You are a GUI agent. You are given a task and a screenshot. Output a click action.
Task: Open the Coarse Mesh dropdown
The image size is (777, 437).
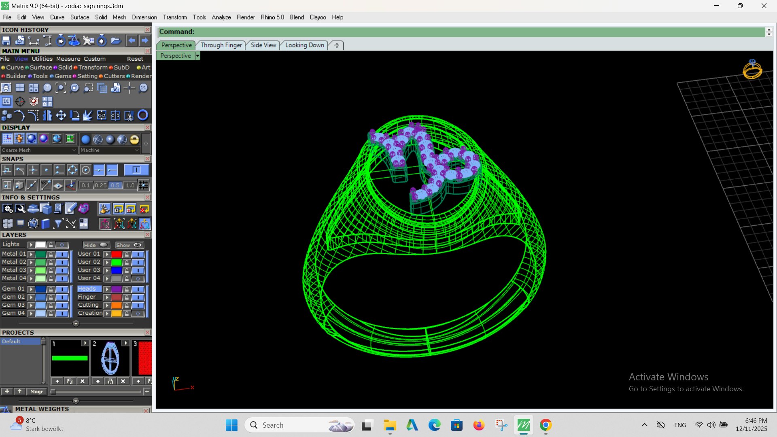[39, 150]
